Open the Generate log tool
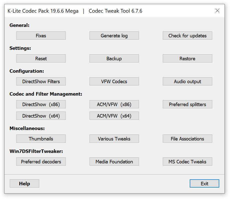This screenshot has width=230, height=199. coord(114,35)
